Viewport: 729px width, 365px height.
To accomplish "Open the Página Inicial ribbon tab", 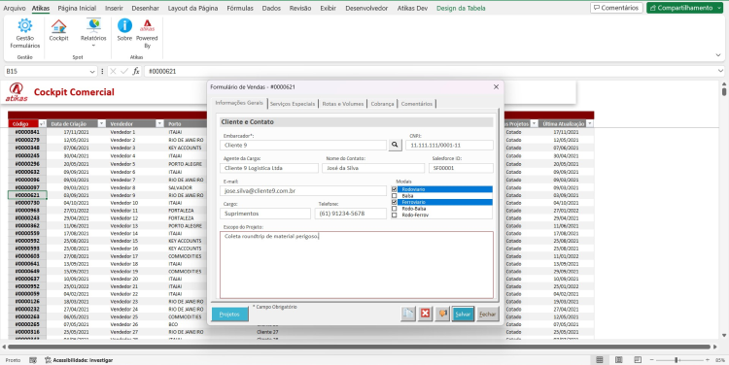I will coord(77,8).
